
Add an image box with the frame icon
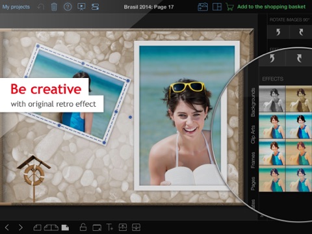click(x=97, y=227)
